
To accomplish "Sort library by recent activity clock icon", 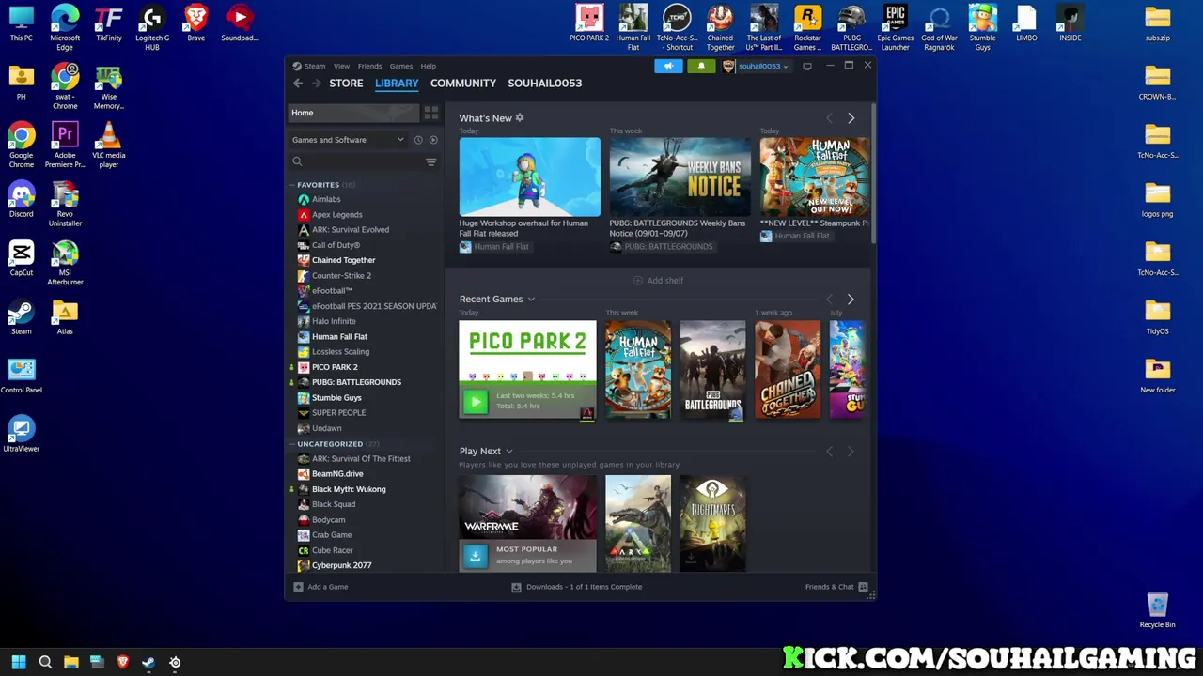I will click(418, 140).
